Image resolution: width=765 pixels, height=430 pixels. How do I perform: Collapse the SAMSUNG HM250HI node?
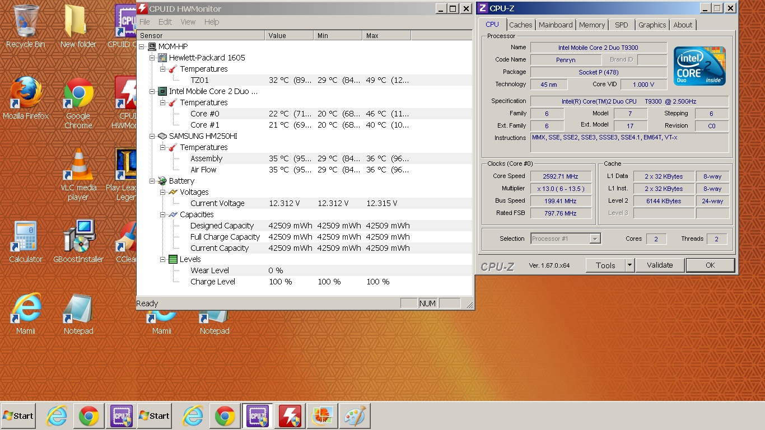click(x=152, y=136)
